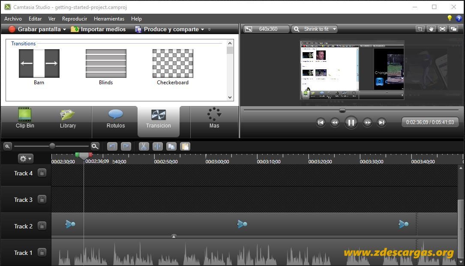
Task: Click the middle zoom animation on Track 2
Action: 242,224
